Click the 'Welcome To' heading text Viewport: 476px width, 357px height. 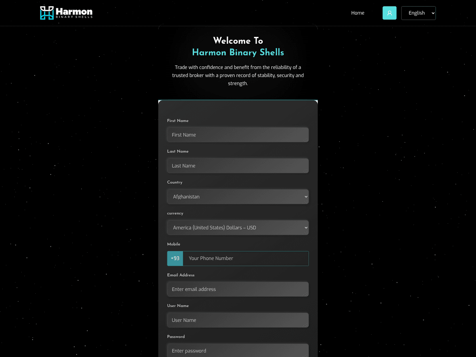point(238,40)
